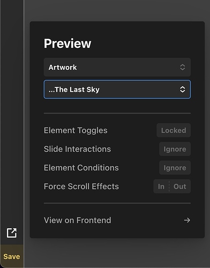The width and height of the screenshot is (210, 268).
Task: Select Out for Force Scroll Effects
Action: 180,187
